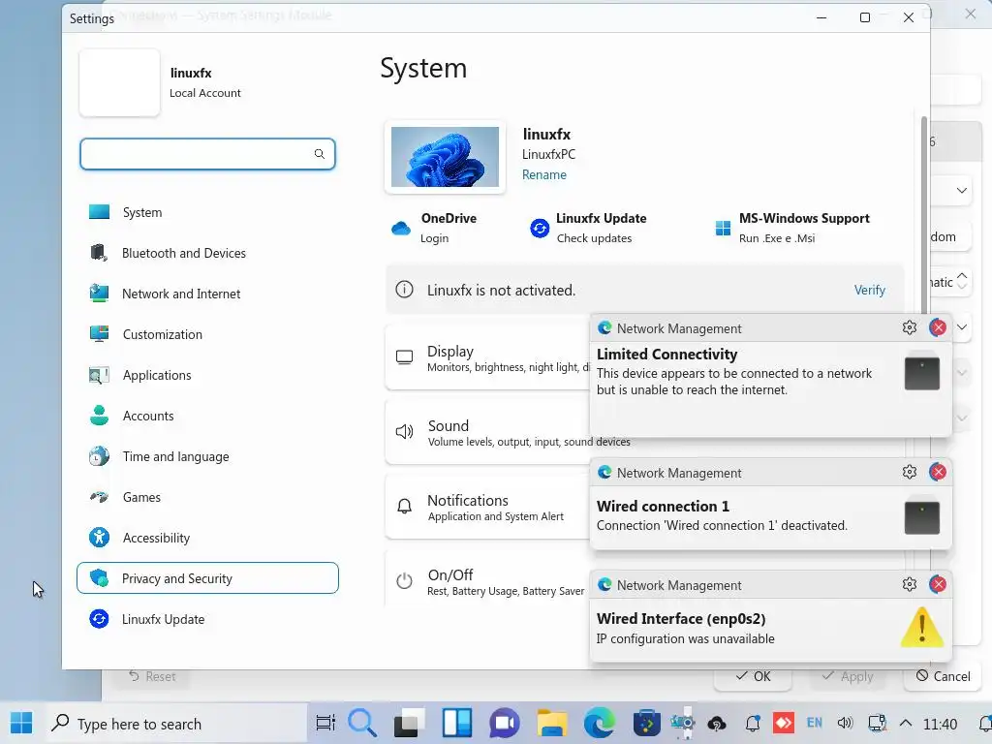
Task: Open the EN language indicator
Action: 814,723
